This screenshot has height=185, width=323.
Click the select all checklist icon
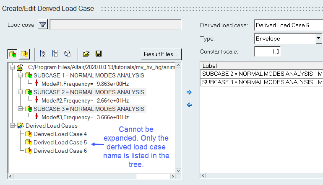(x=43, y=53)
